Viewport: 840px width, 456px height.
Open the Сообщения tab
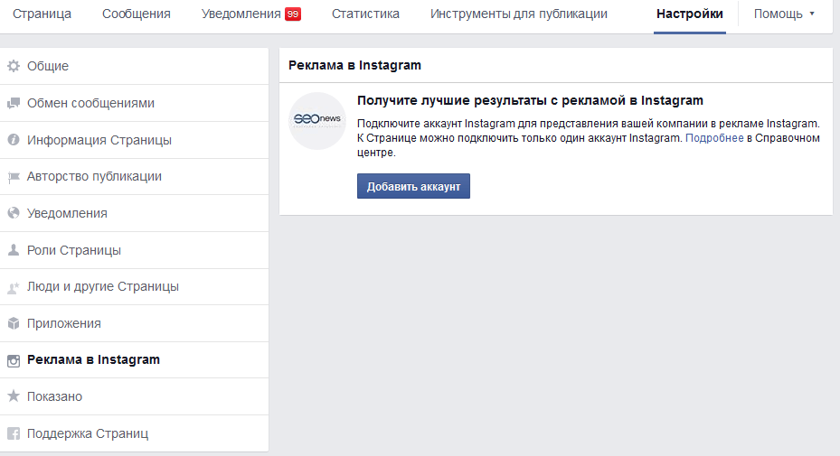[137, 14]
